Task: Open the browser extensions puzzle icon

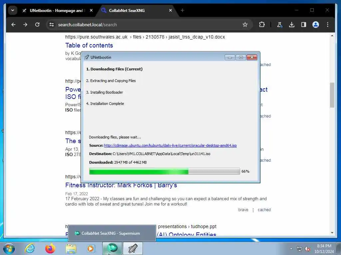Action: 262,25
